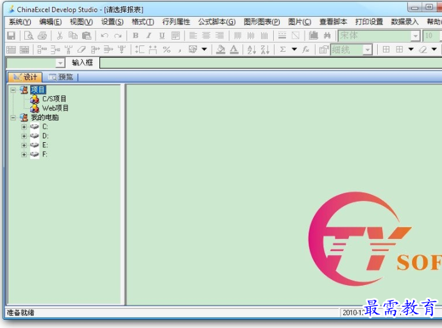The height and width of the screenshot is (328, 442).
Task: Click the first grid borders icon
Action: click(386, 50)
